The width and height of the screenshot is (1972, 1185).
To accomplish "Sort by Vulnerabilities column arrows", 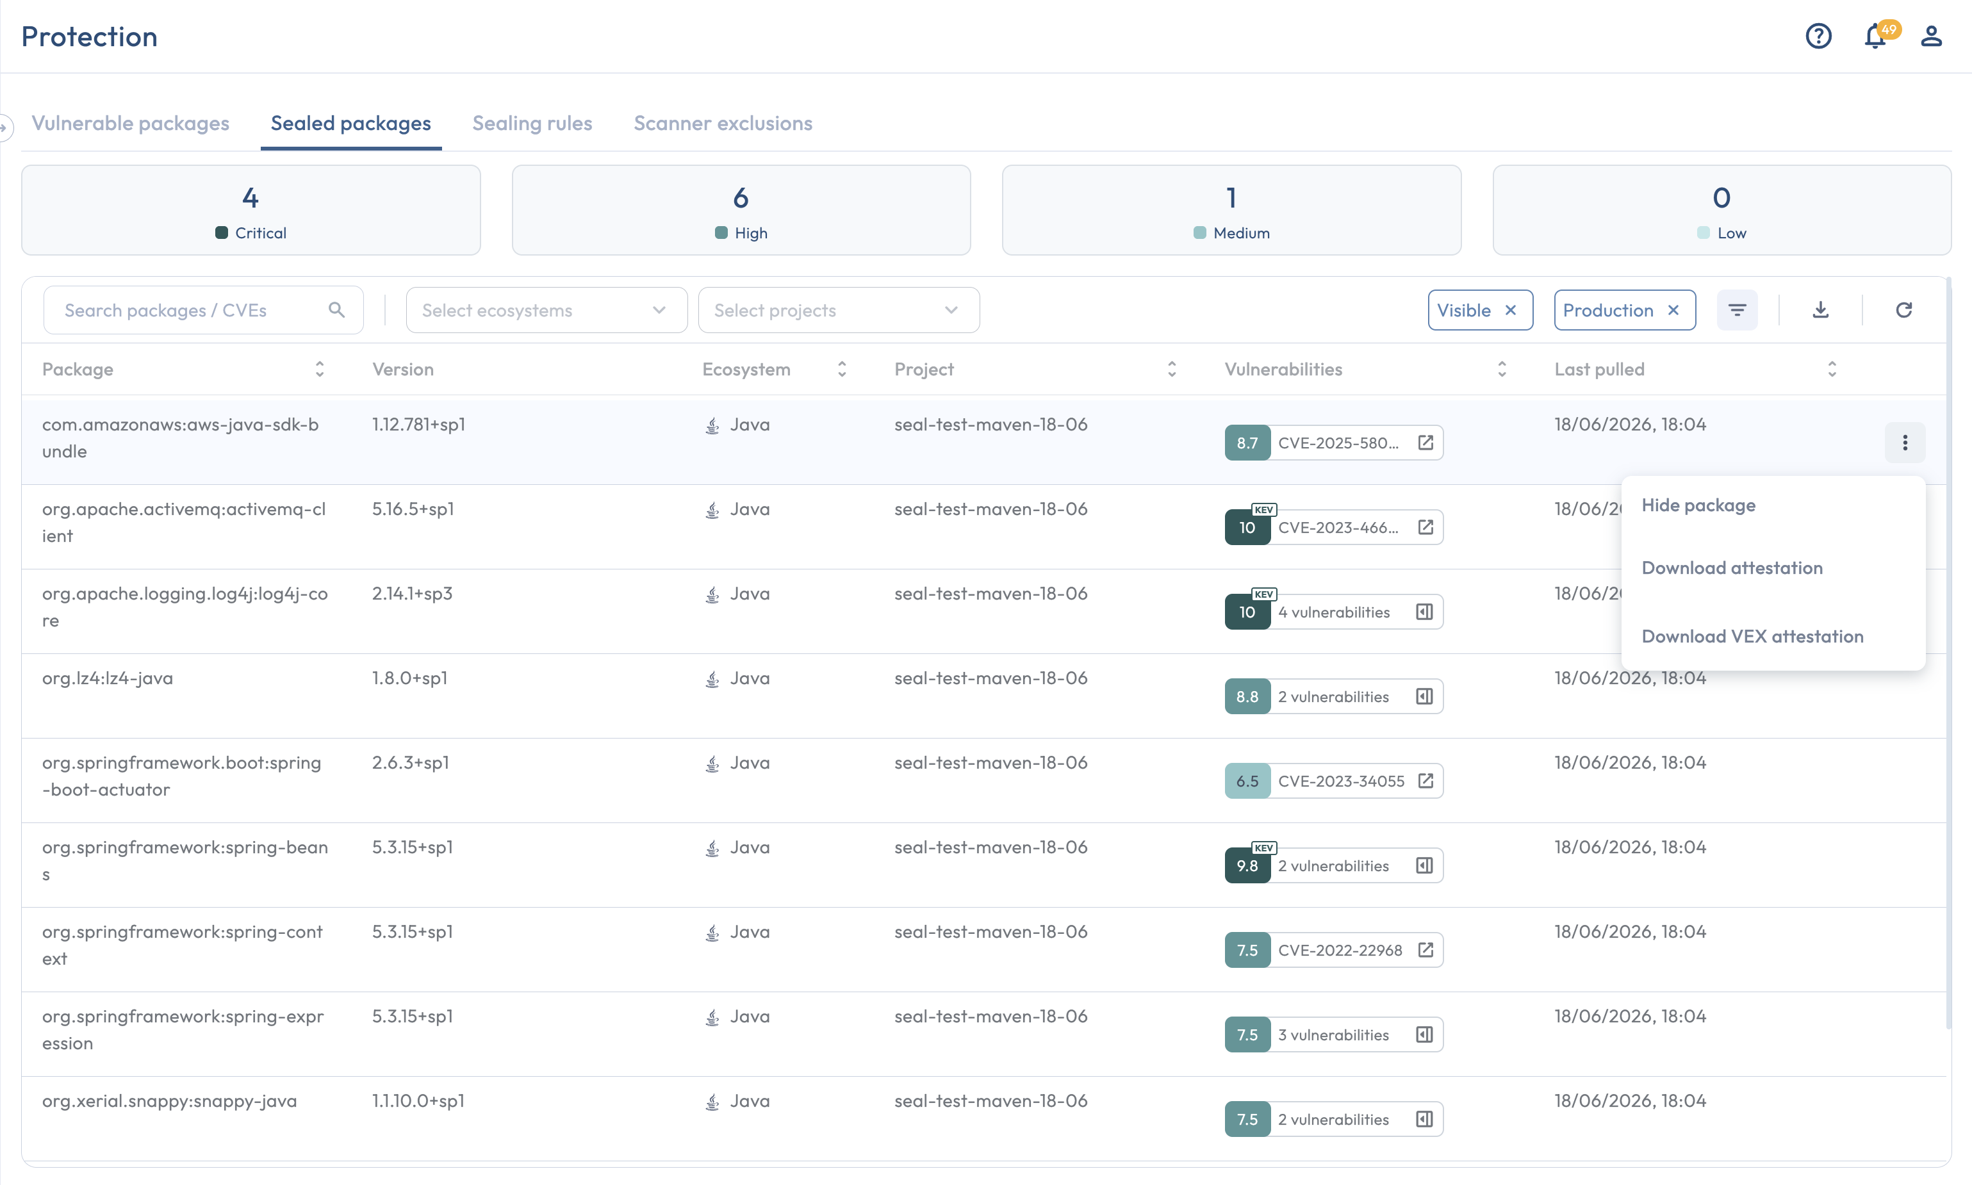I will point(1502,369).
